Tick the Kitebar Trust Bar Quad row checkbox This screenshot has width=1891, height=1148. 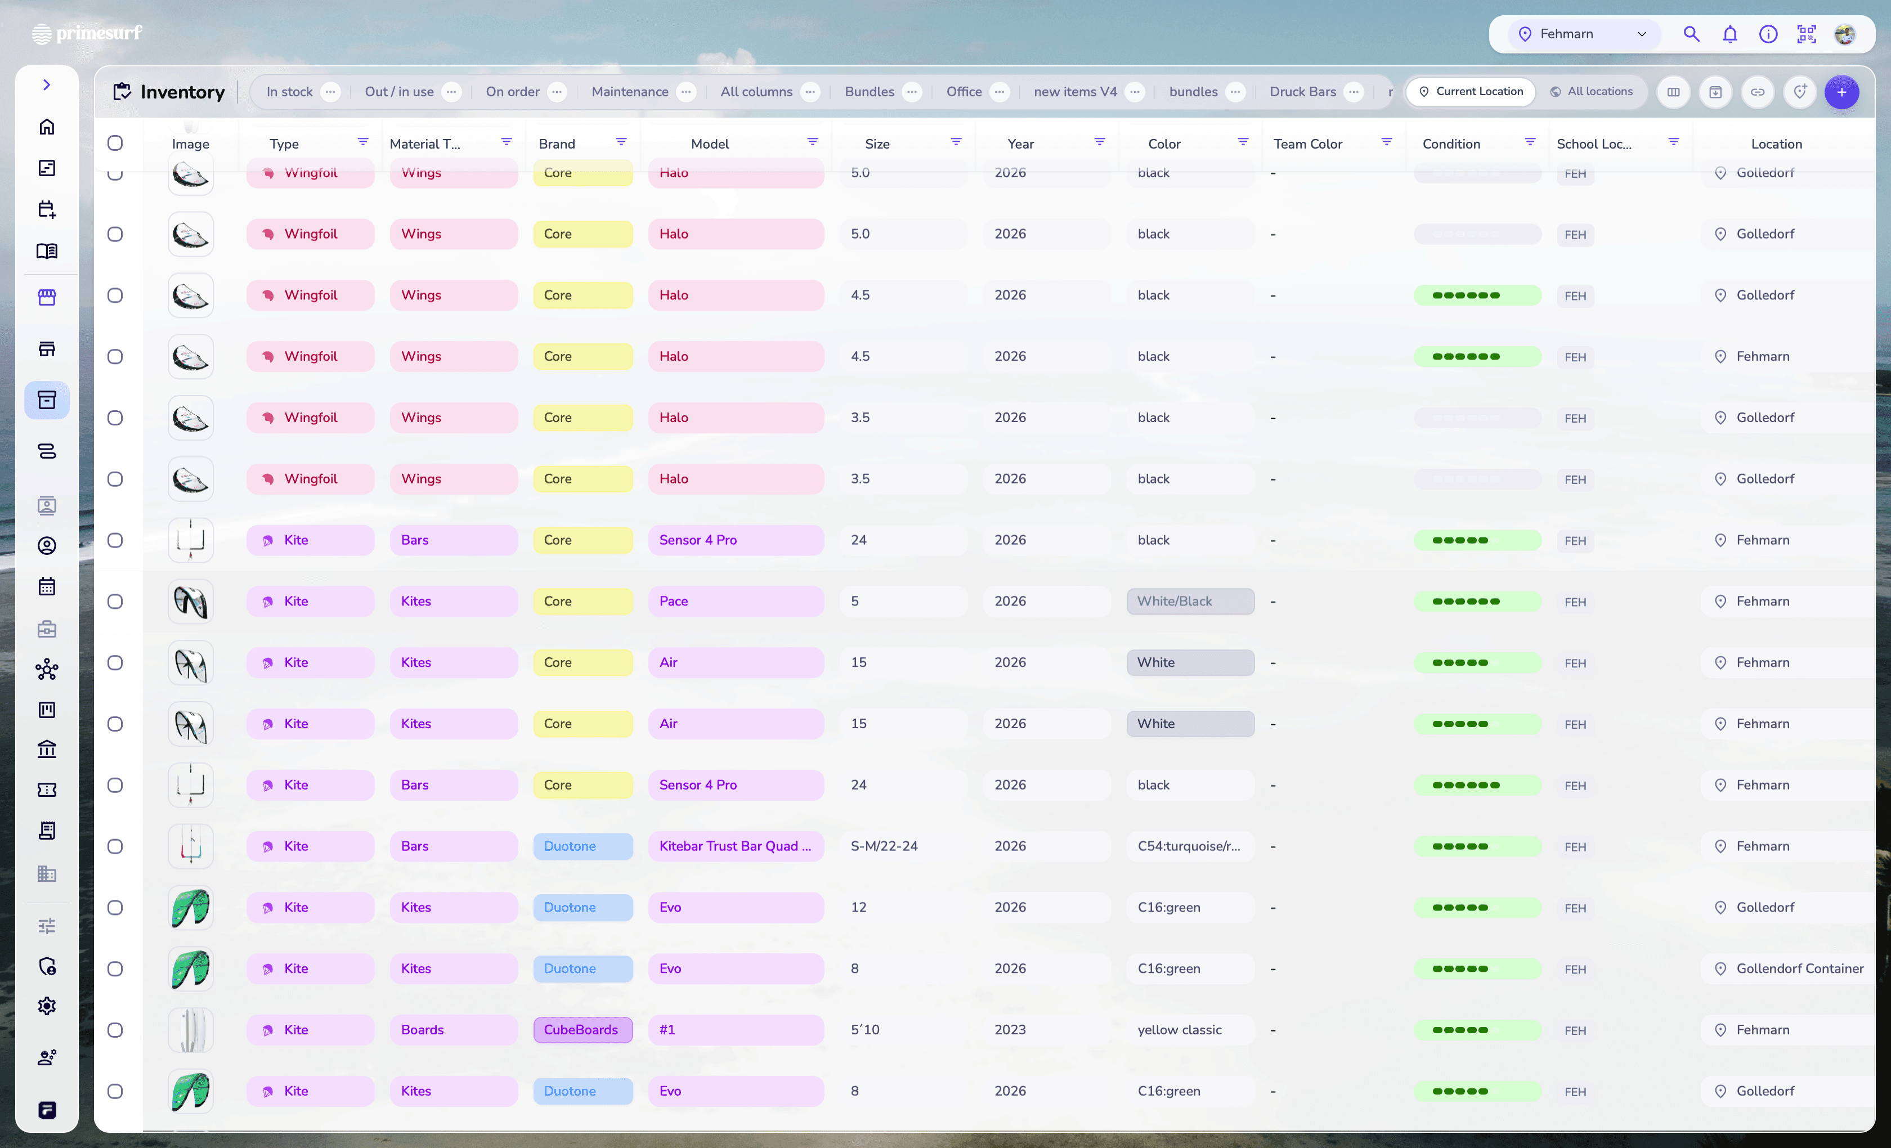115,846
